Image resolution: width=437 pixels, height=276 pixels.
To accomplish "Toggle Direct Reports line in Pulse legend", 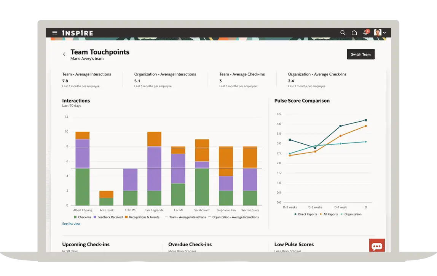I will [x=306, y=214].
